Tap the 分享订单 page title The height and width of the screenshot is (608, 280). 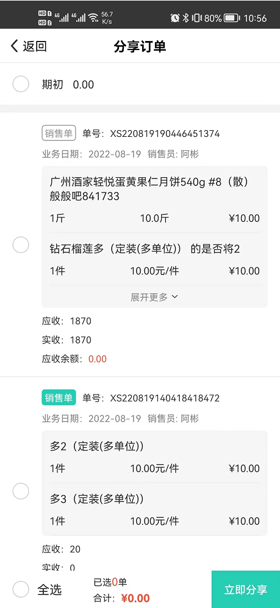click(x=140, y=46)
